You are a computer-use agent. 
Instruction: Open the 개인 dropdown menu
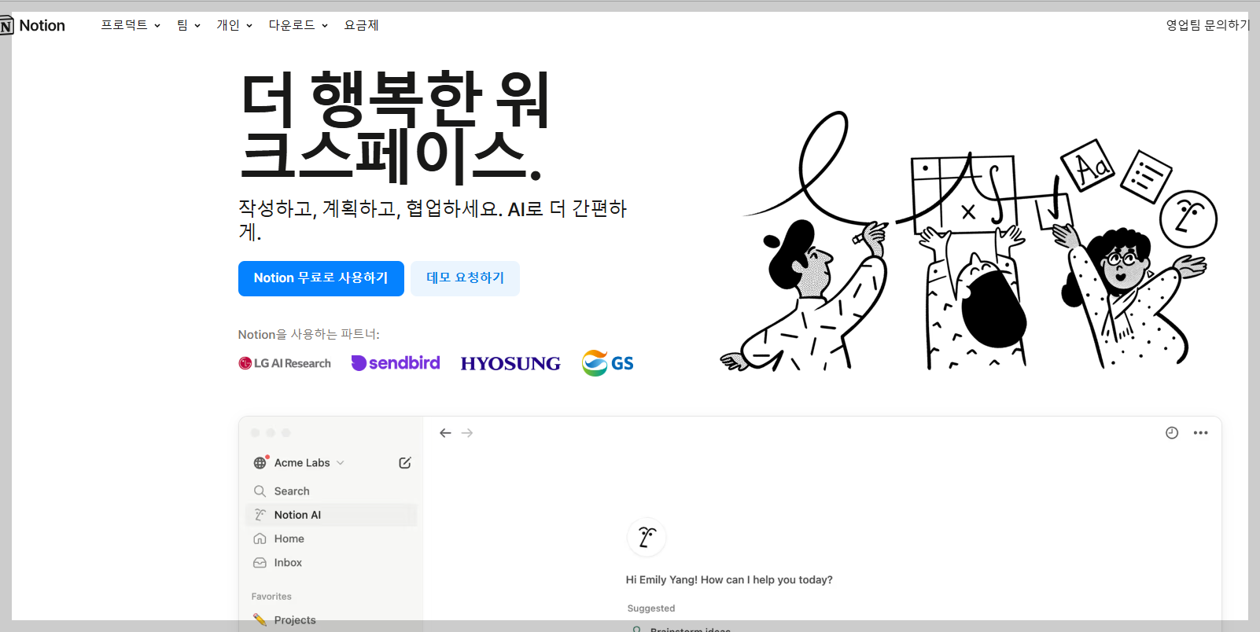[x=234, y=25]
